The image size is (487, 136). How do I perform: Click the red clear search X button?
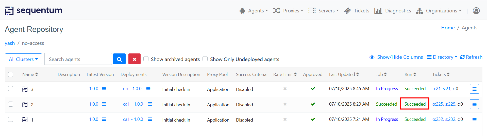pyautogui.click(x=134, y=59)
